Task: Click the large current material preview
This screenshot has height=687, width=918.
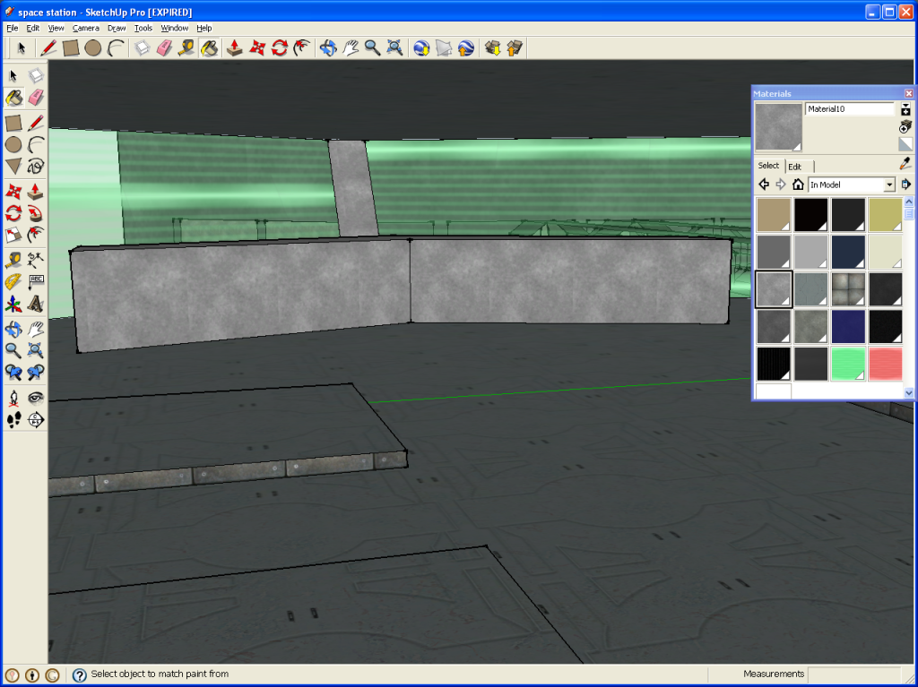Action: pyautogui.click(x=778, y=127)
